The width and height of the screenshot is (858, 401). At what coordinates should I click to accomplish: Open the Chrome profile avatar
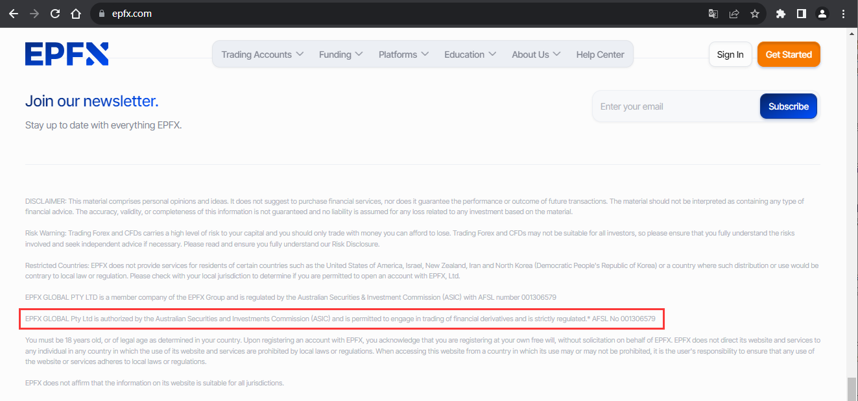click(x=822, y=13)
